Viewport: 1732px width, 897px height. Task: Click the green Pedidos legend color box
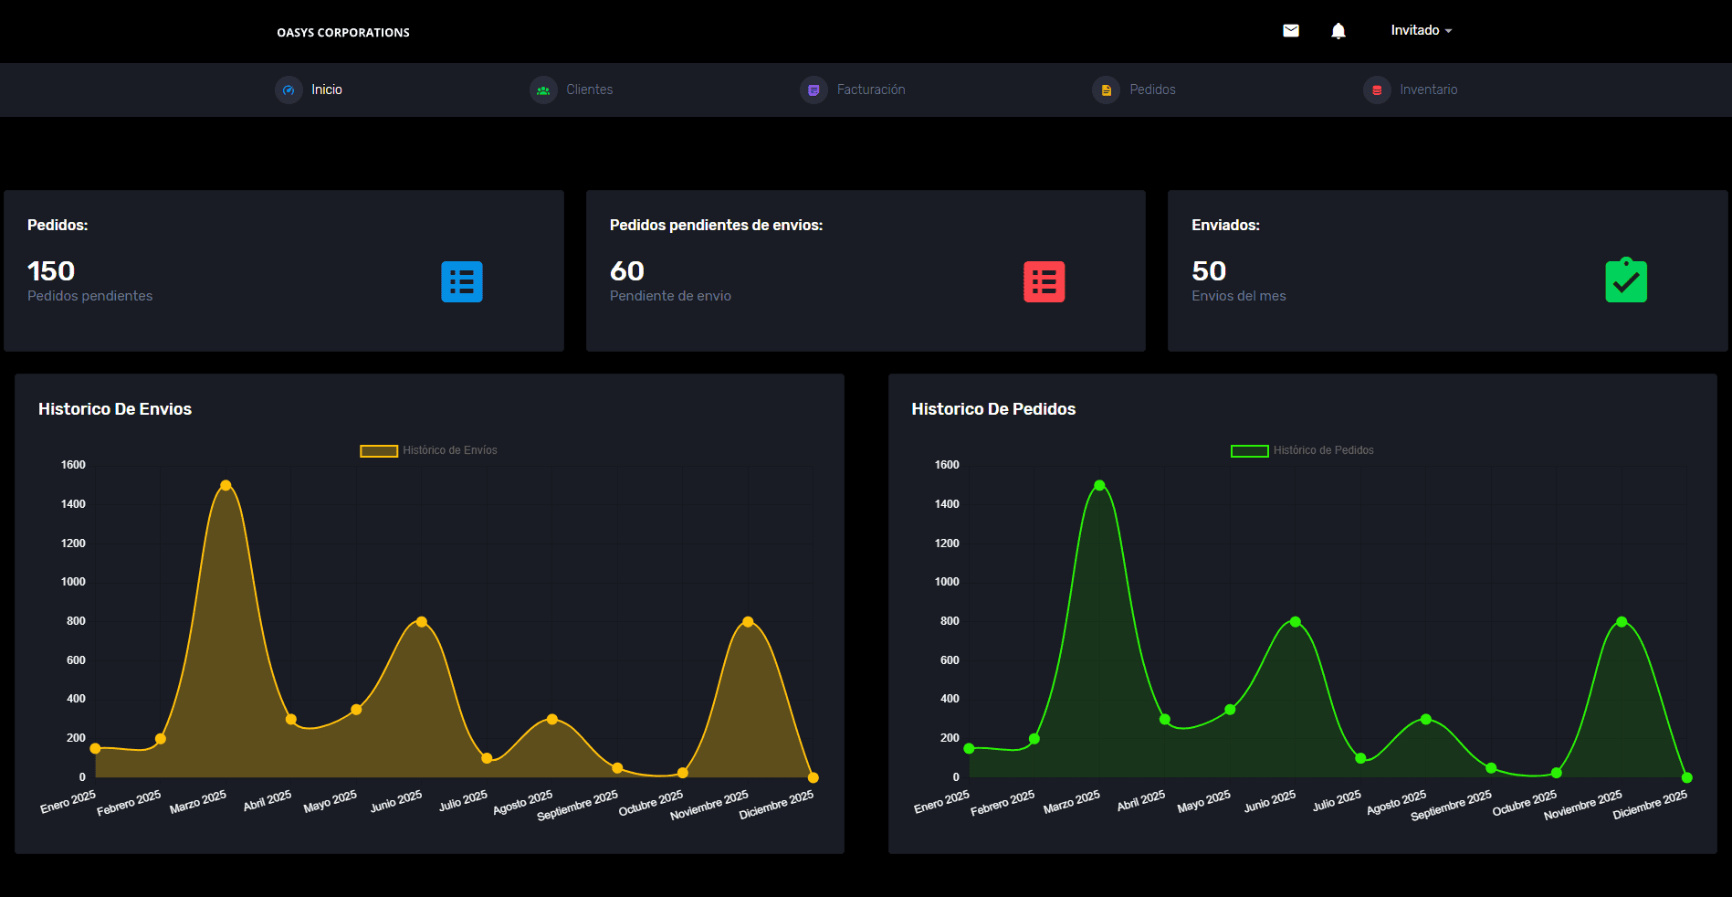pyautogui.click(x=1249, y=450)
